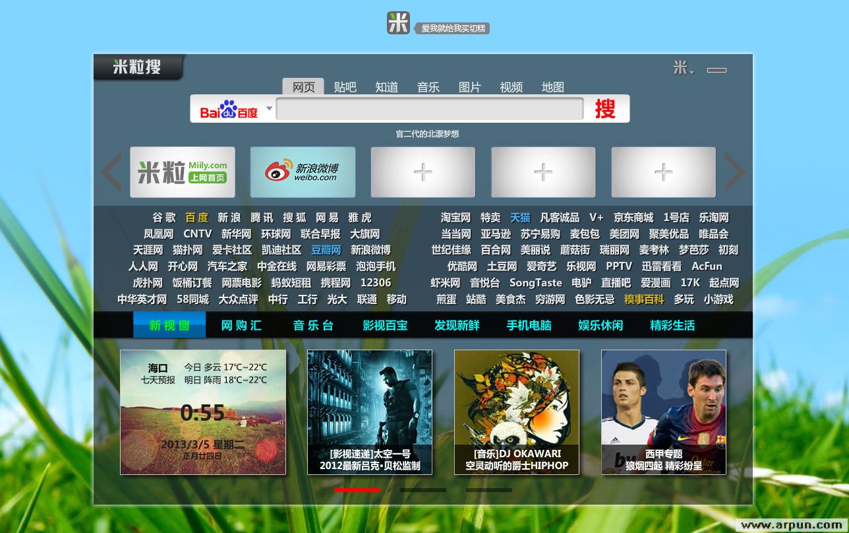This screenshot has width=849, height=533.
Task: Open the hot search 官二代的北漂梦想
Action: (427, 134)
